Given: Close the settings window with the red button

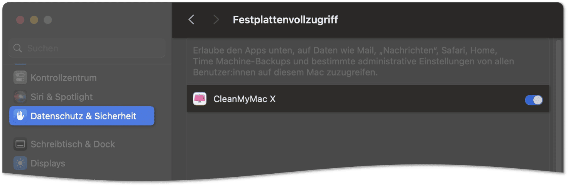Looking at the screenshot, I should pos(20,20).
